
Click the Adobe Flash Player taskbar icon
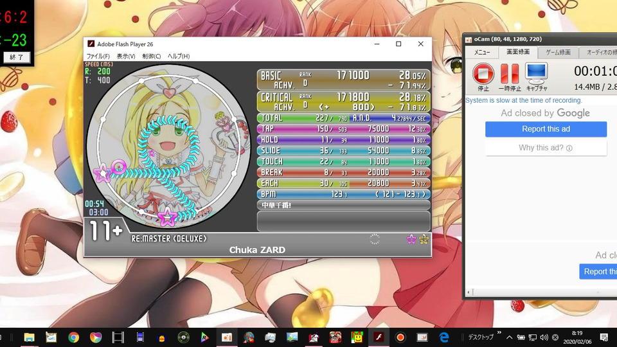point(379,337)
